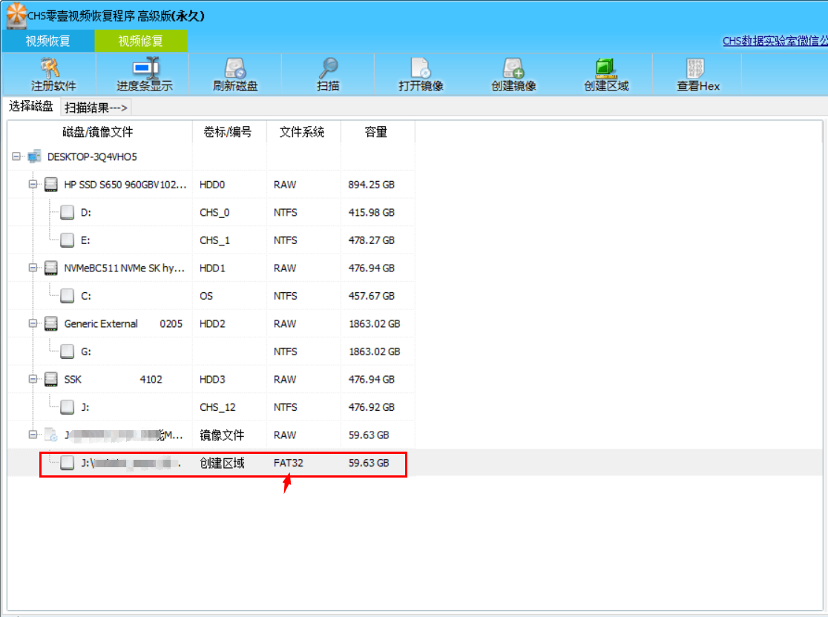Image resolution: width=828 pixels, height=617 pixels.
Task: Click the CHS_0 volume label
Action: [x=214, y=212]
